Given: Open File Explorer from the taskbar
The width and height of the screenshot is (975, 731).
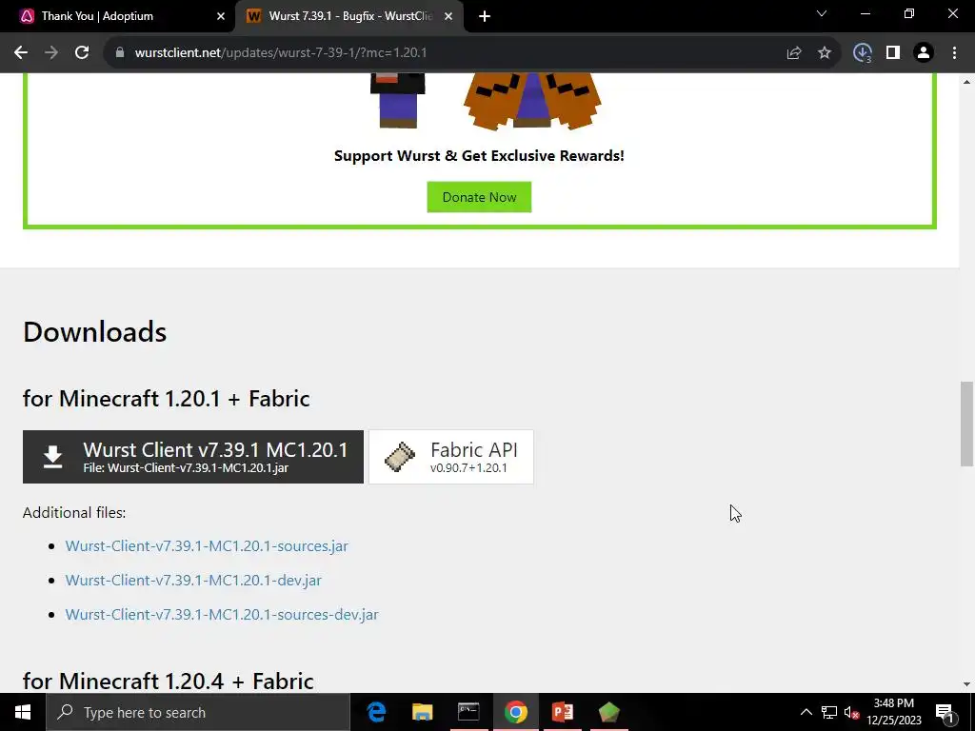Looking at the screenshot, I should click(422, 712).
